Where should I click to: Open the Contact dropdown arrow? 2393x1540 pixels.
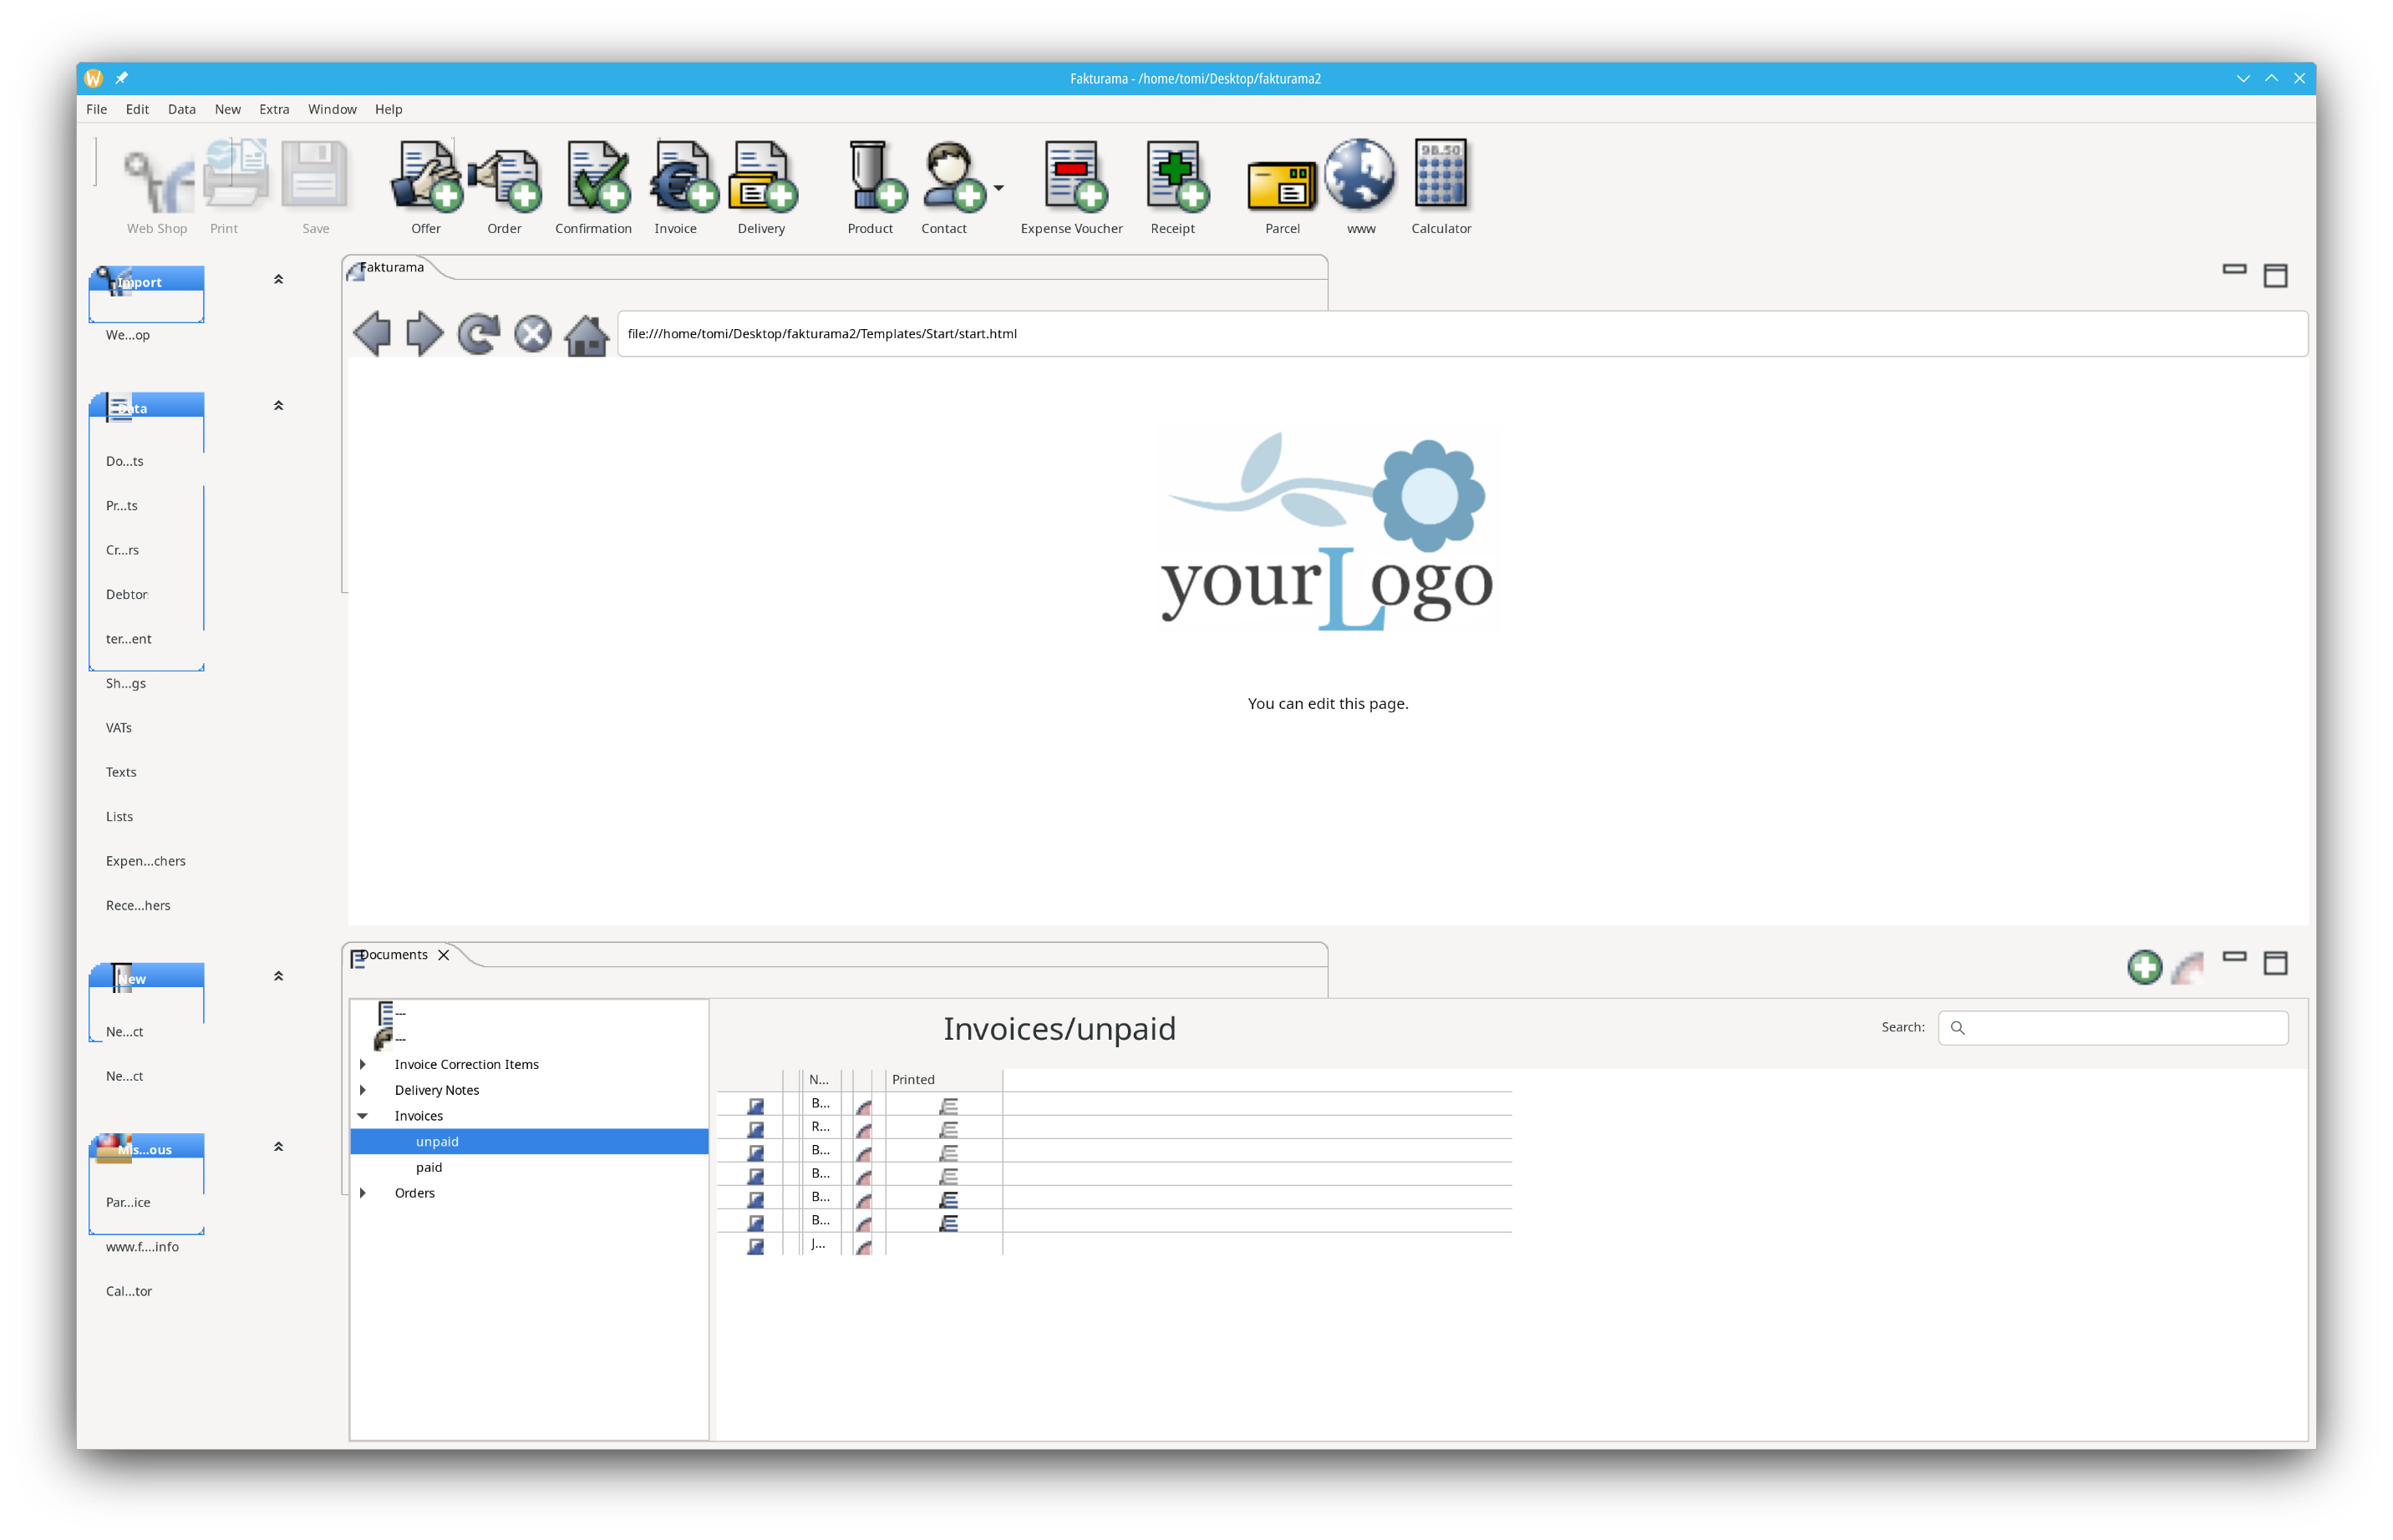click(x=998, y=188)
